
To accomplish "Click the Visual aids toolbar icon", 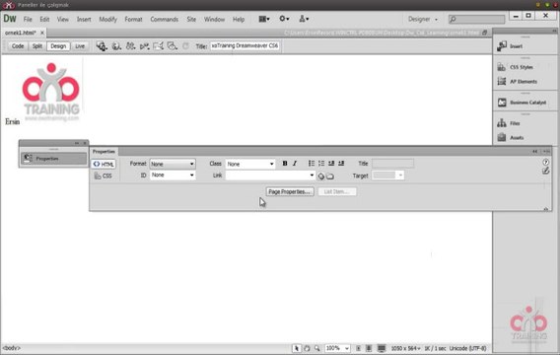I will tap(173, 46).
